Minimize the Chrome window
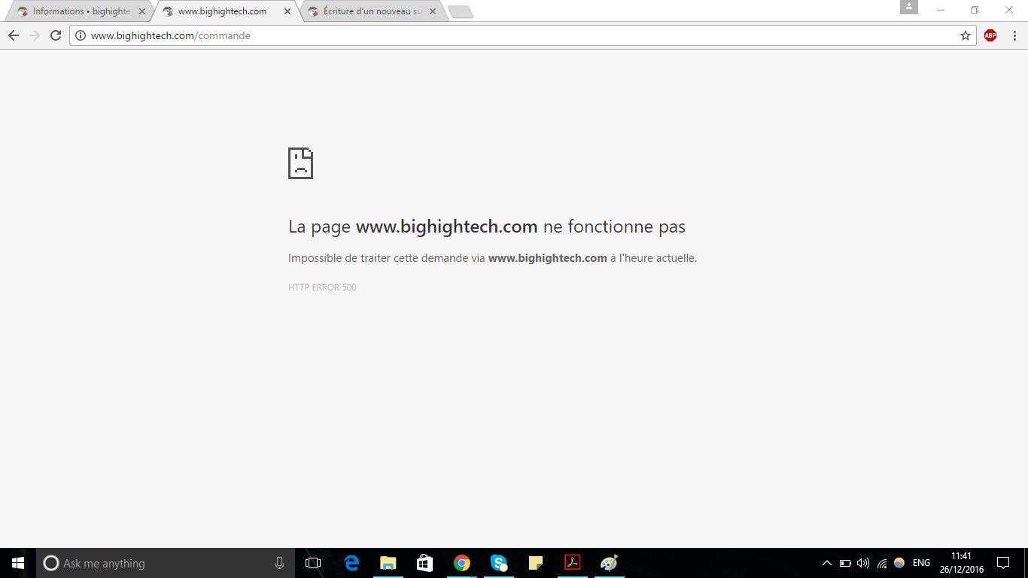The height and width of the screenshot is (578, 1028). pos(941,10)
